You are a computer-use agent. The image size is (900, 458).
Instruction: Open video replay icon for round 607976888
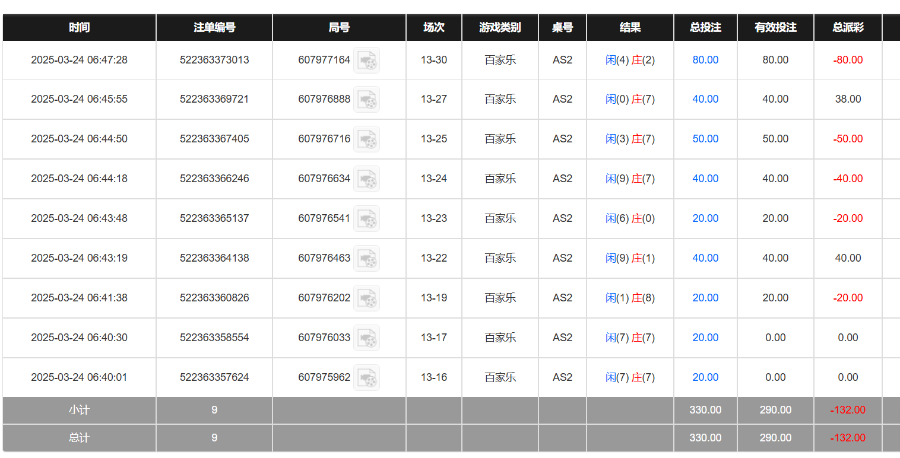(x=366, y=100)
